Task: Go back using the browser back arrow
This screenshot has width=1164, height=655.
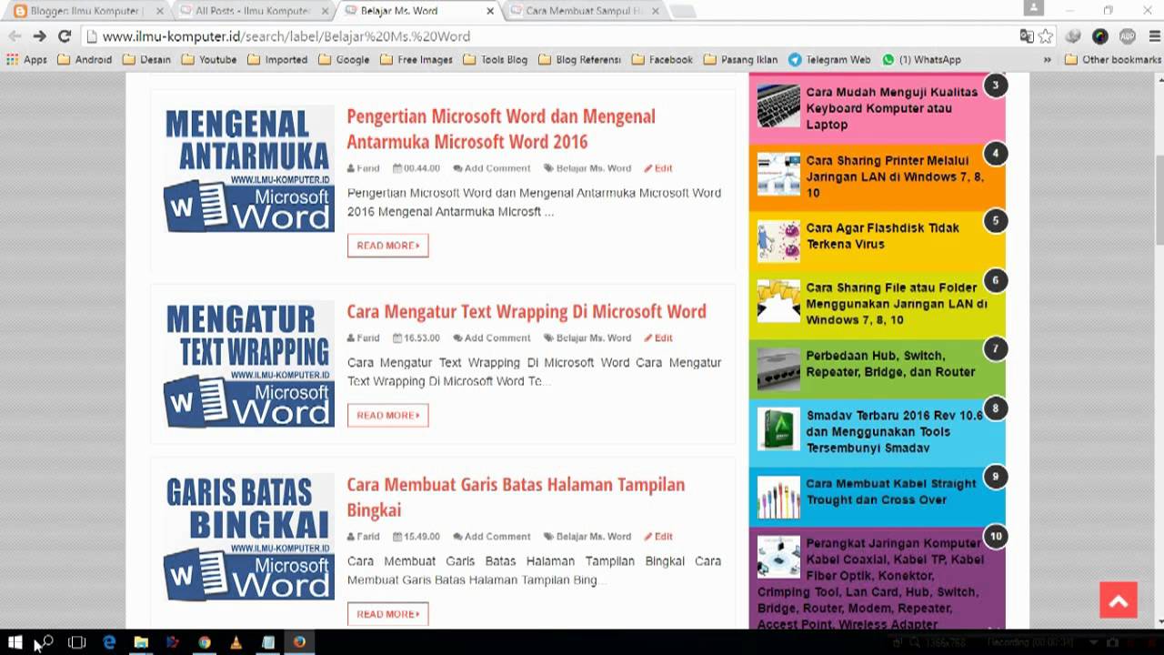Action: (15, 36)
